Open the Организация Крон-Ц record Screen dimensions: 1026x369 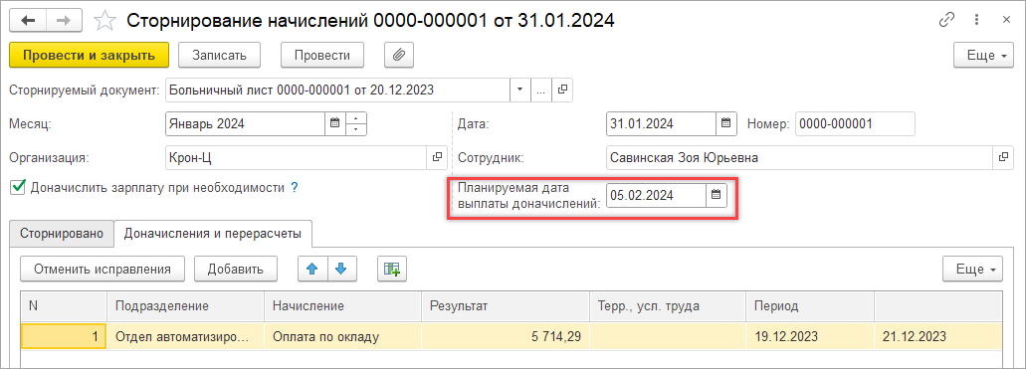[437, 158]
